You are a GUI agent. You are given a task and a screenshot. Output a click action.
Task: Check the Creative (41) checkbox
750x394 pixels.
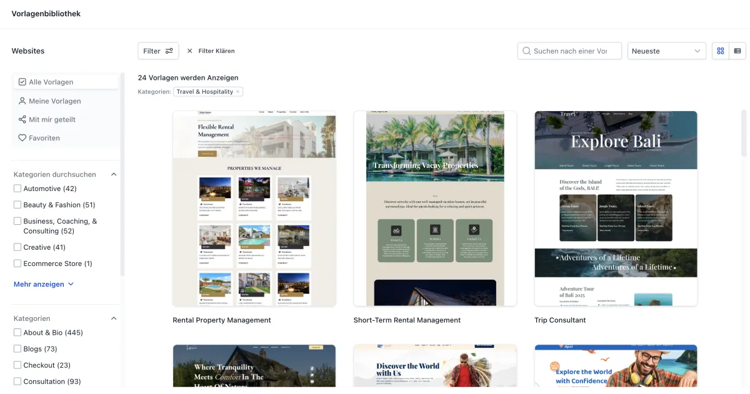click(x=17, y=247)
